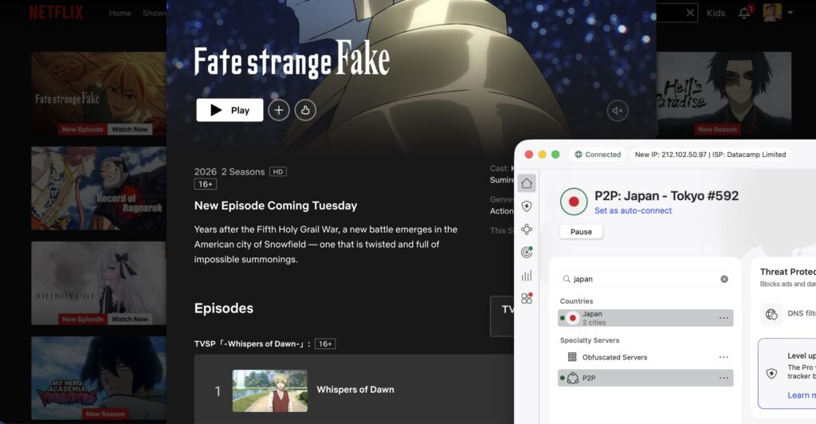Click the New IP and ISP info label
Viewport: 816px width, 424px height.
[x=710, y=155]
